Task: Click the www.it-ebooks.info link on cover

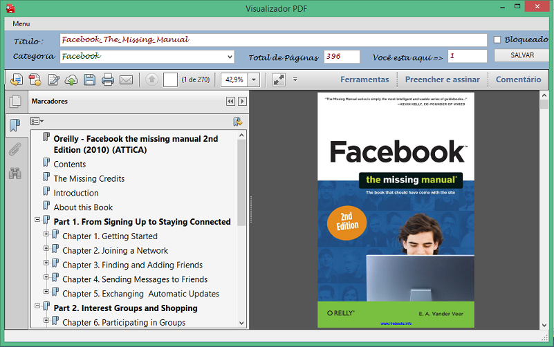Action: (x=396, y=323)
